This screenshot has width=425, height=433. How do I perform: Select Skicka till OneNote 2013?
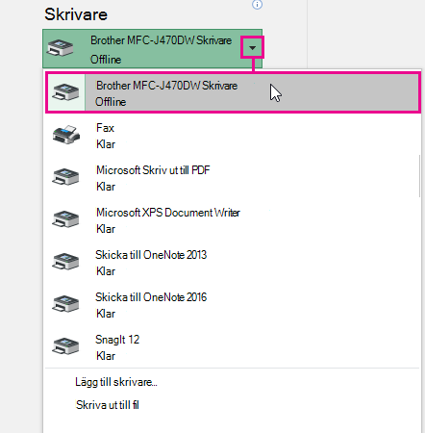pos(233,263)
